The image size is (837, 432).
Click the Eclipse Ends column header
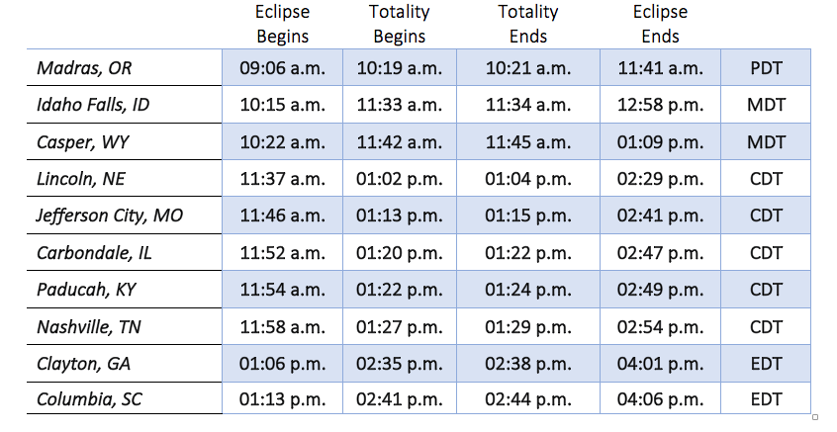tap(660, 25)
